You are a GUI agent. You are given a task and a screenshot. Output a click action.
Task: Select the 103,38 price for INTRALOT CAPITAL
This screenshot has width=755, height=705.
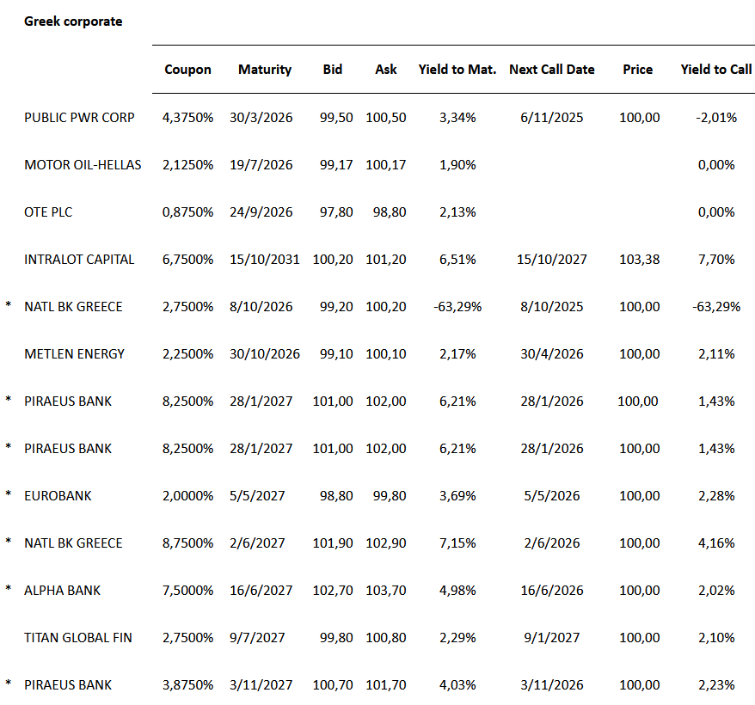639,260
